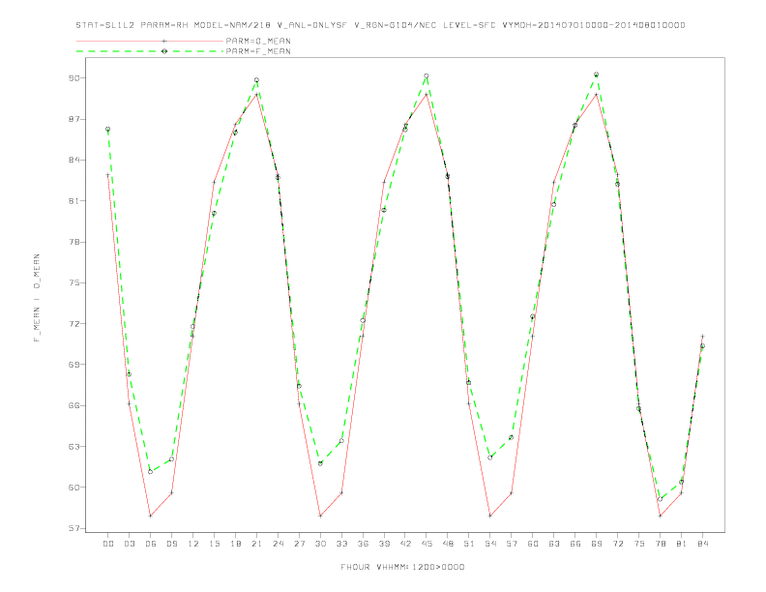The width and height of the screenshot is (766, 592).
Task: Click the circle marker on F_MEAN legend line
Action: (164, 51)
